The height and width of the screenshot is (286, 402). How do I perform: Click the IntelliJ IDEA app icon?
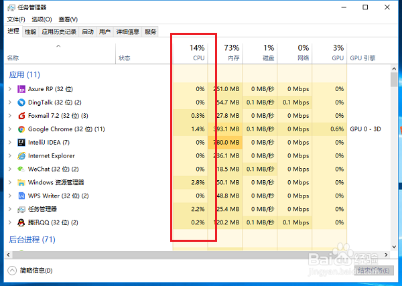pos(21,143)
